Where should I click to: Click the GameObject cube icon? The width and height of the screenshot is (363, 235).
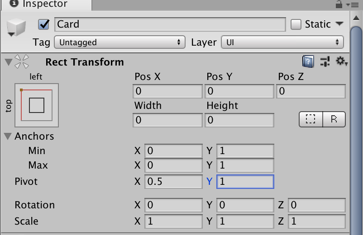click(16, 28)
